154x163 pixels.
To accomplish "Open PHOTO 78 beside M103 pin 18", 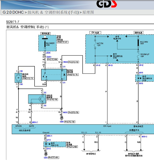I will point(73,112).
